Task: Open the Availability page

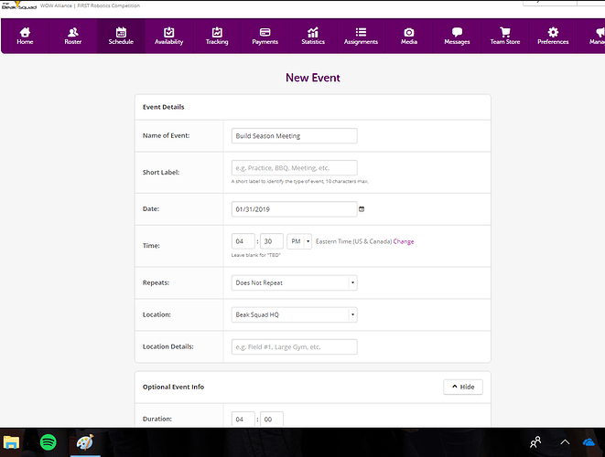Action: 169,36
